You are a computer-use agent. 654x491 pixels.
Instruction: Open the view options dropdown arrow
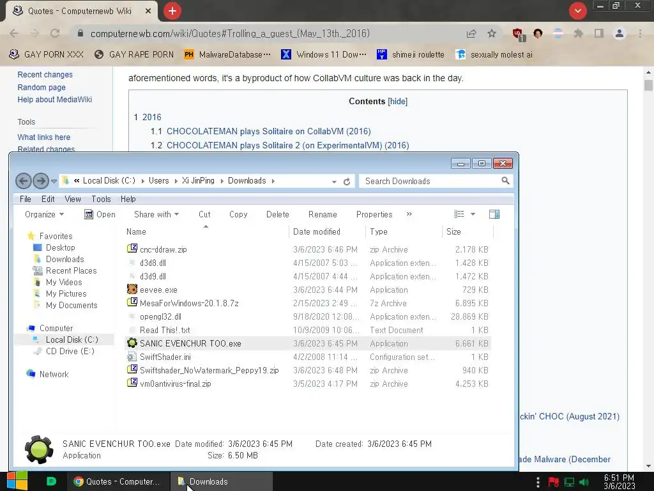tap(473, 214)
